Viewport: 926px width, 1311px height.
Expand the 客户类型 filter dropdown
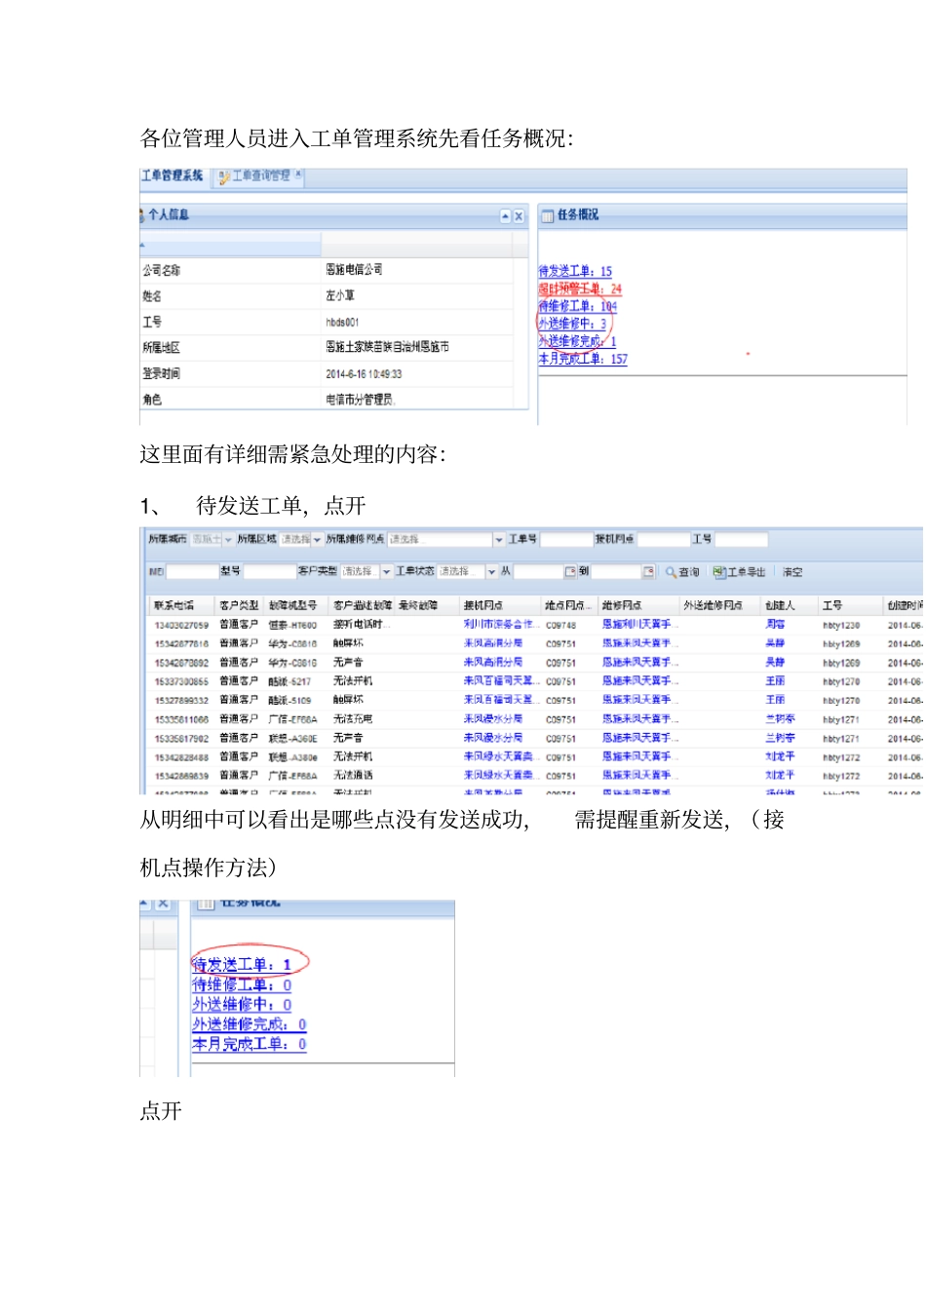point(387,572)
